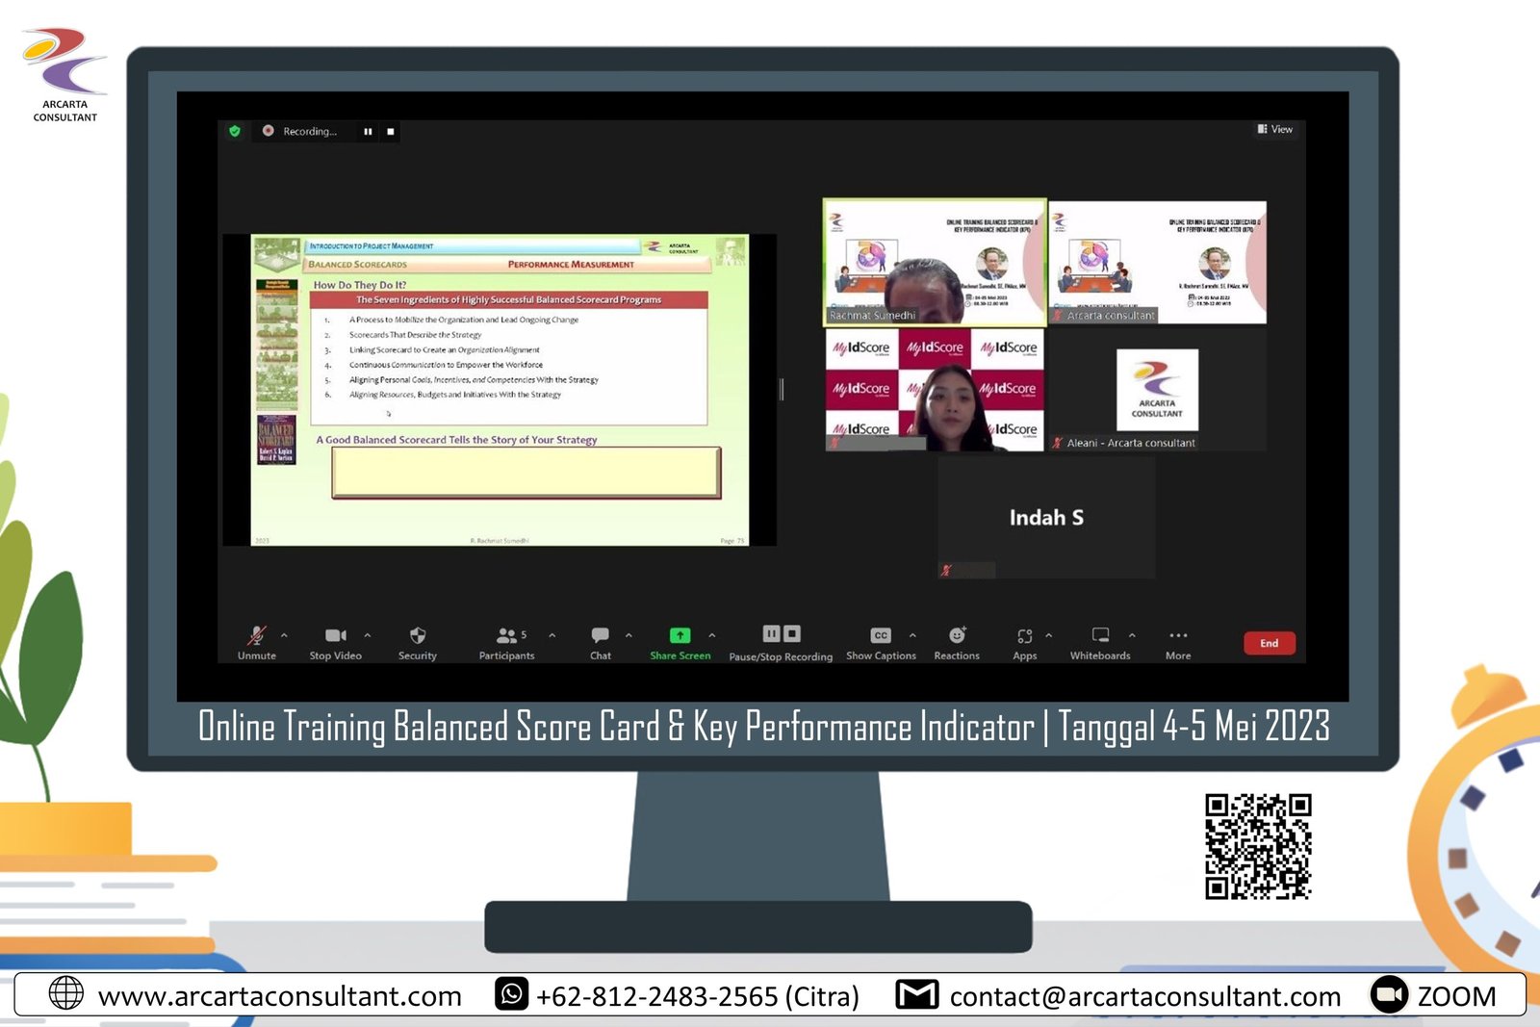Image resolution: width=1540 pixels, height=1027 pixels.
Task: Select Rachmat Sumedhi's video thumbnail
Action: [x=934, y=262]
